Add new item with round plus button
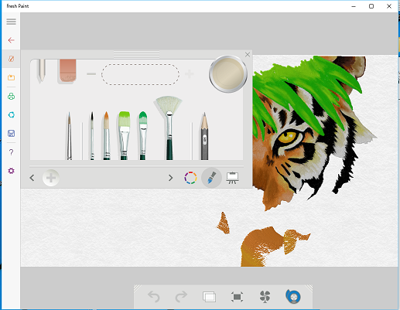Screen dimensions: 400x310 click(51, 178)
